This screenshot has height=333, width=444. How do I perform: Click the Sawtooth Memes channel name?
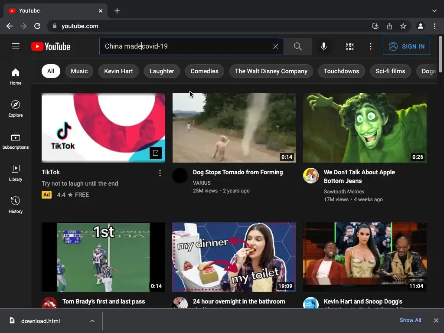pyautogui.click(x=344, y=191)
